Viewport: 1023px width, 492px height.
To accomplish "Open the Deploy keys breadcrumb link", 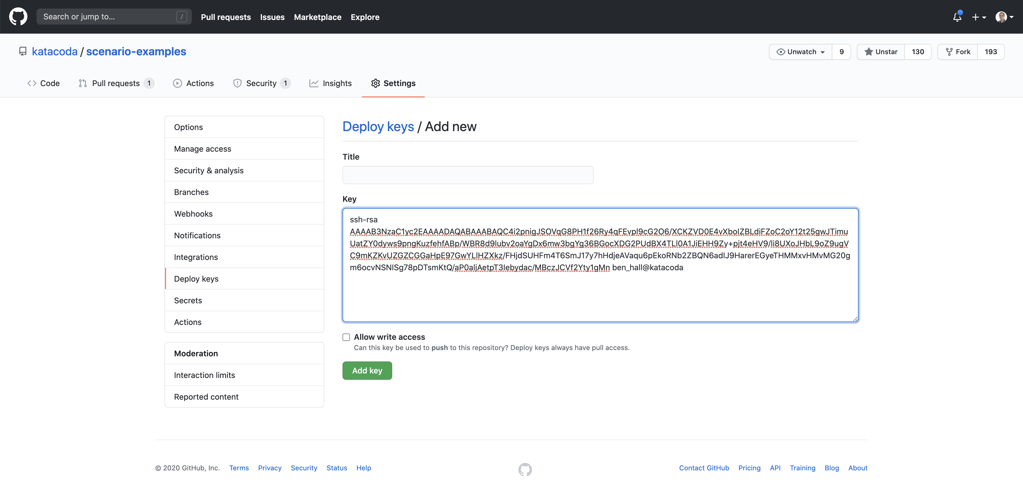I will pyautogui.click(x=378, y=127).
